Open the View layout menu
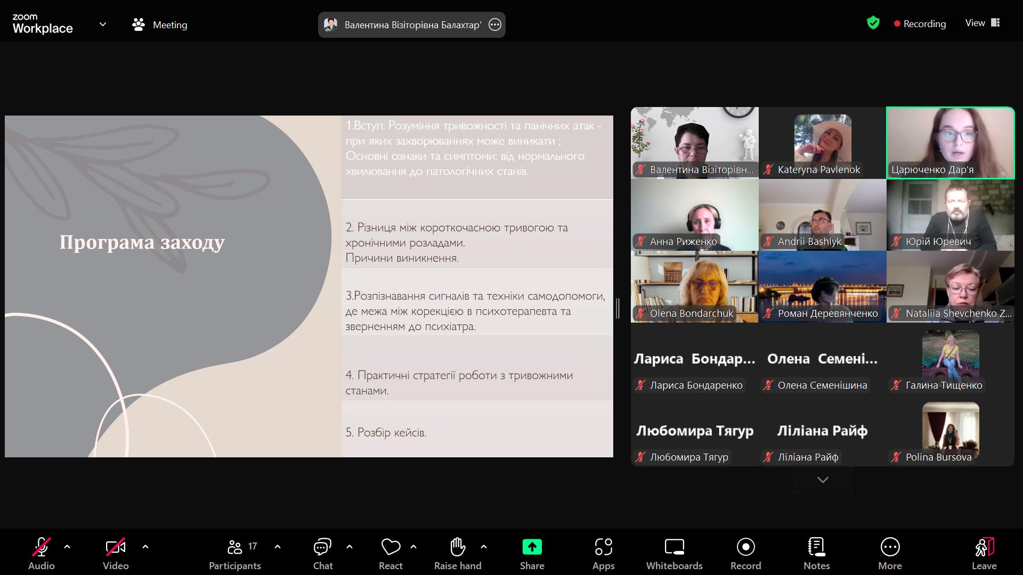The width and height of the screenshot is (1023, 575). 983,23
